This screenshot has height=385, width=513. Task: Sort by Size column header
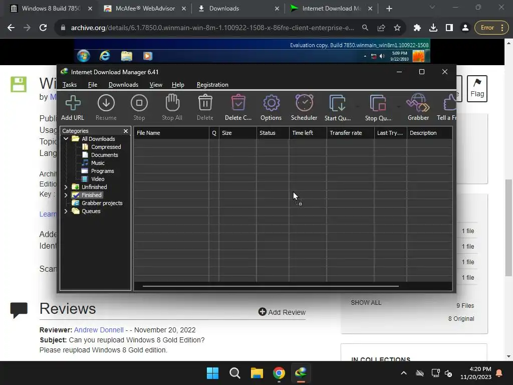[237, 133]
